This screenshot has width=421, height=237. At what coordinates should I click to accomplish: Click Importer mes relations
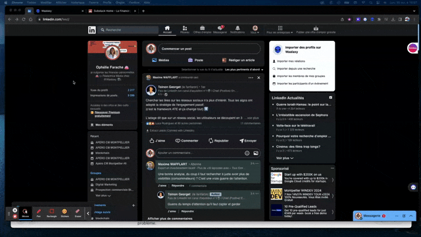(x=289, y=61)
